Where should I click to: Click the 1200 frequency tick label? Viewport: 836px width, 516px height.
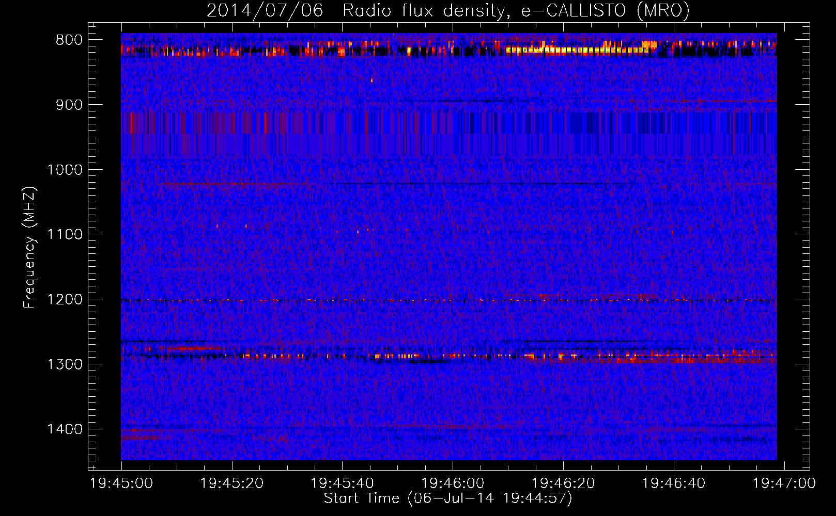click(x=65, y=300)
